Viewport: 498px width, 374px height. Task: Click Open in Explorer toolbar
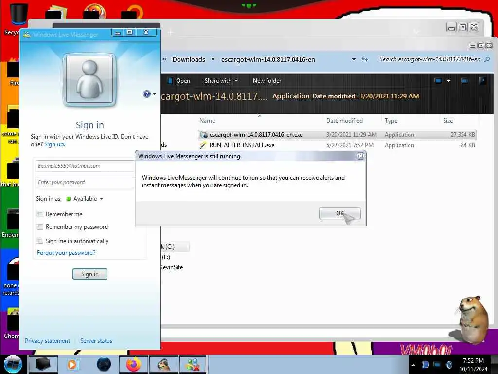tap(179, 81)
